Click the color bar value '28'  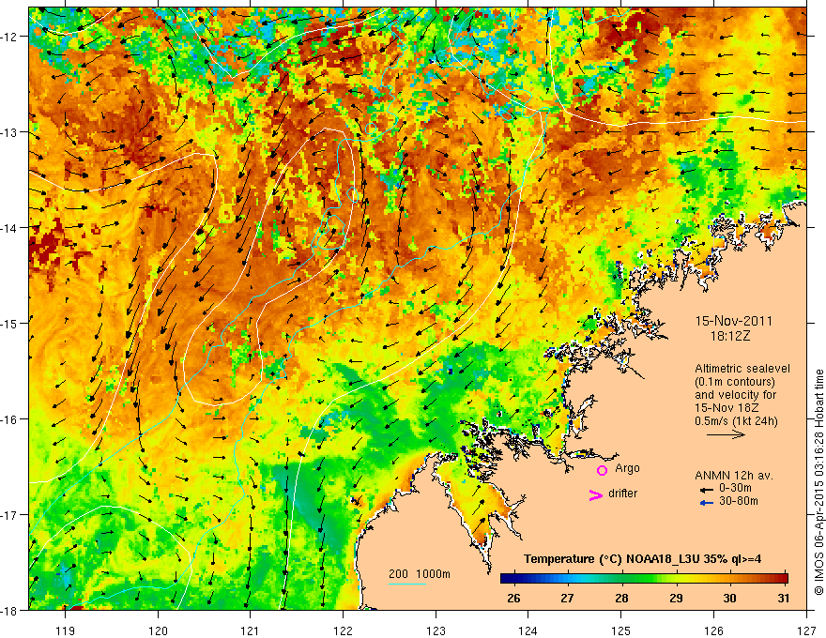(621, 598)
